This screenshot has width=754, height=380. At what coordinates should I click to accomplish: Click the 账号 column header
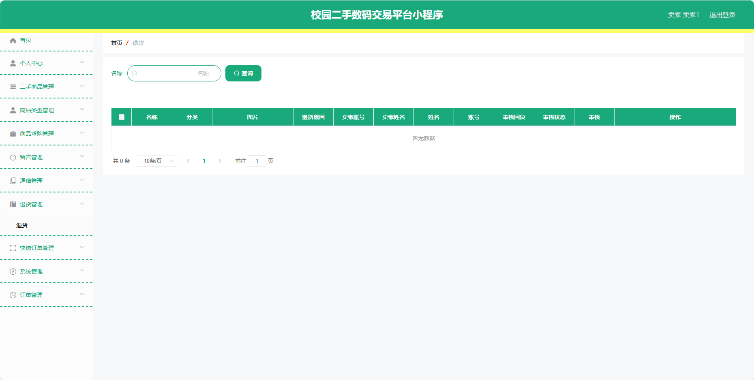[474, 117]
